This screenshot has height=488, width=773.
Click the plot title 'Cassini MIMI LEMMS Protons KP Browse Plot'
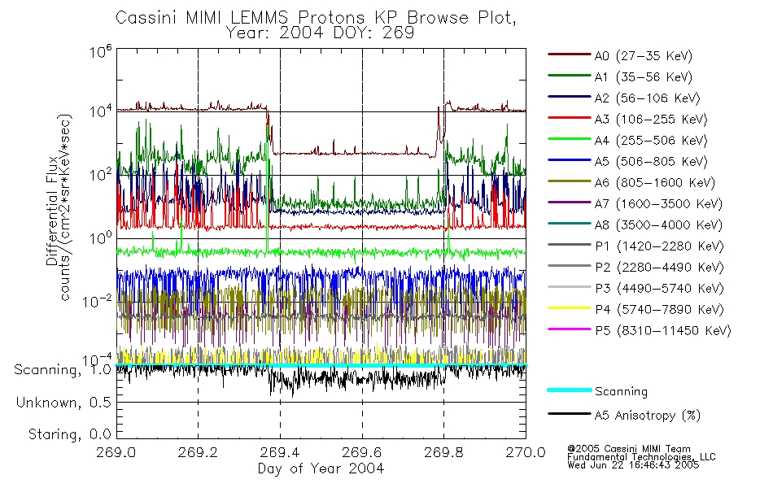[316, 18]
